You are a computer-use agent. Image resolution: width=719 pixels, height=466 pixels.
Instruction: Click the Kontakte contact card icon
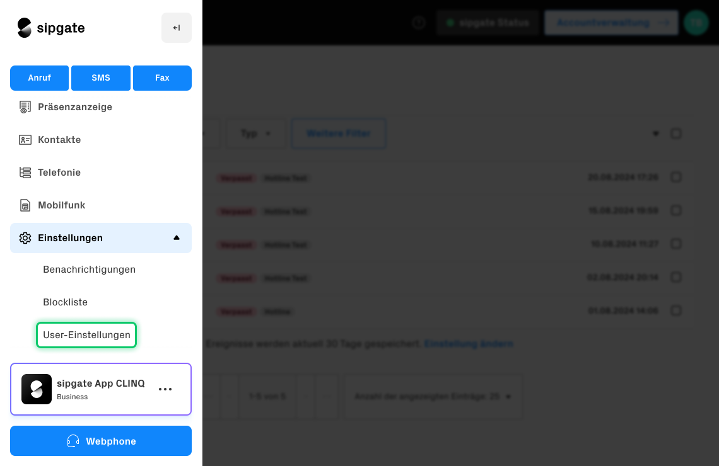[25, 140]
